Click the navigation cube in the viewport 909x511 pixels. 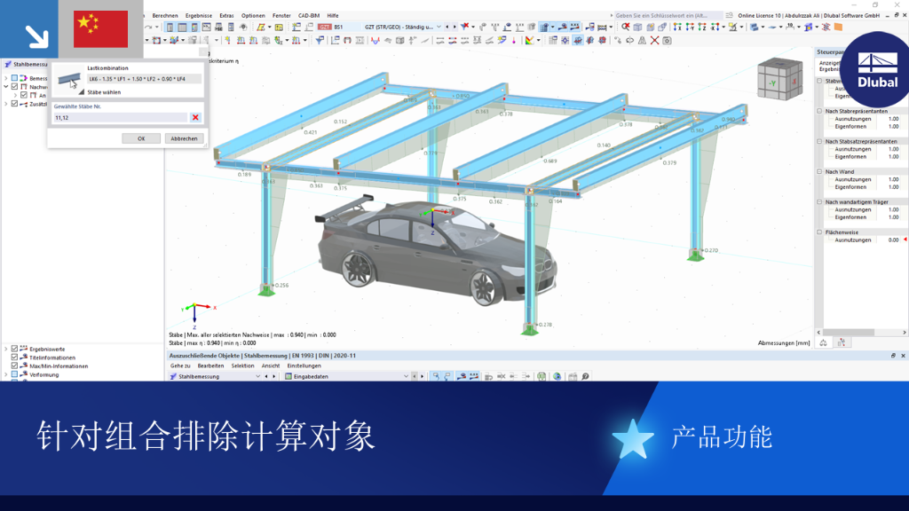click(779, 79)
